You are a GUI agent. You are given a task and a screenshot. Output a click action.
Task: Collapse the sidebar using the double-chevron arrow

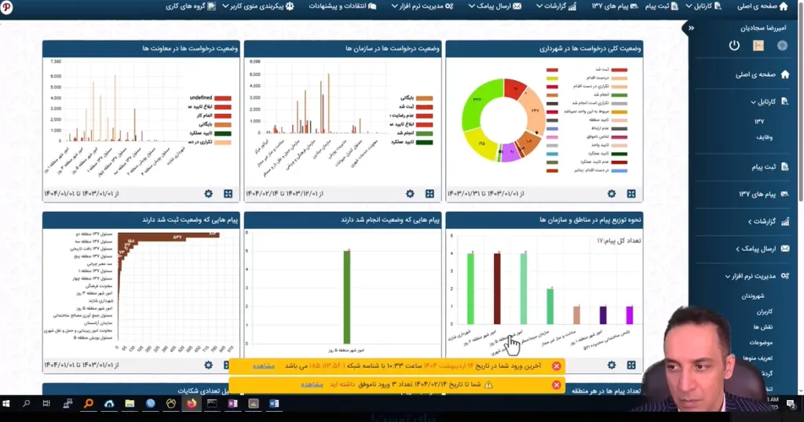point(691,28)
